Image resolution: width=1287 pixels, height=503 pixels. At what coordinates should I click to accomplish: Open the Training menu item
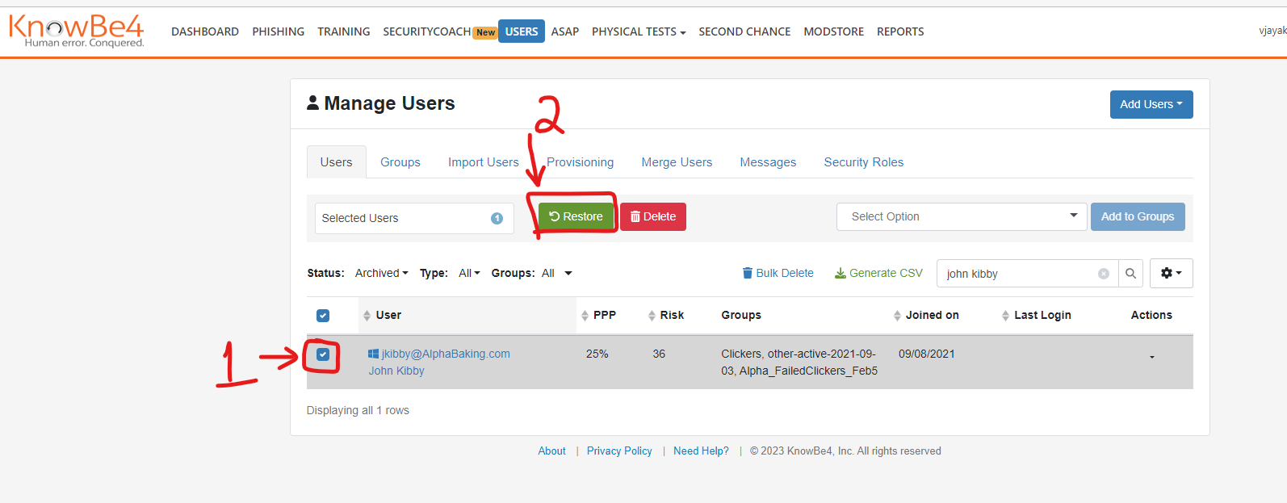[344, 31]
